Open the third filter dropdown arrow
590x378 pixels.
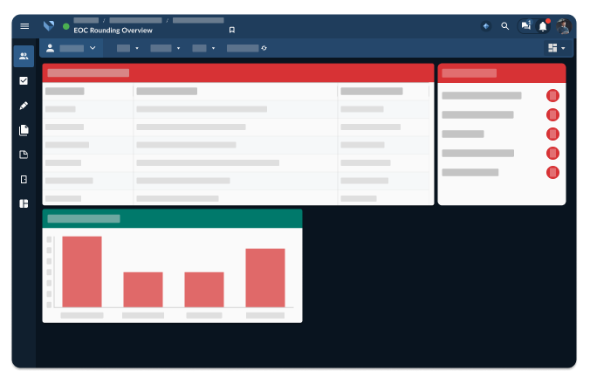pos(213,48)
